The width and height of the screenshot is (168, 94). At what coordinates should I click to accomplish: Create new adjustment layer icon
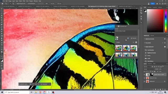pos(158,89)
